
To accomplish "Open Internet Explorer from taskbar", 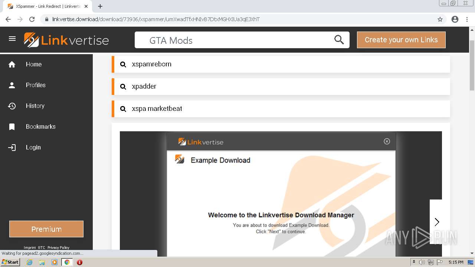I will coord(30,262).
